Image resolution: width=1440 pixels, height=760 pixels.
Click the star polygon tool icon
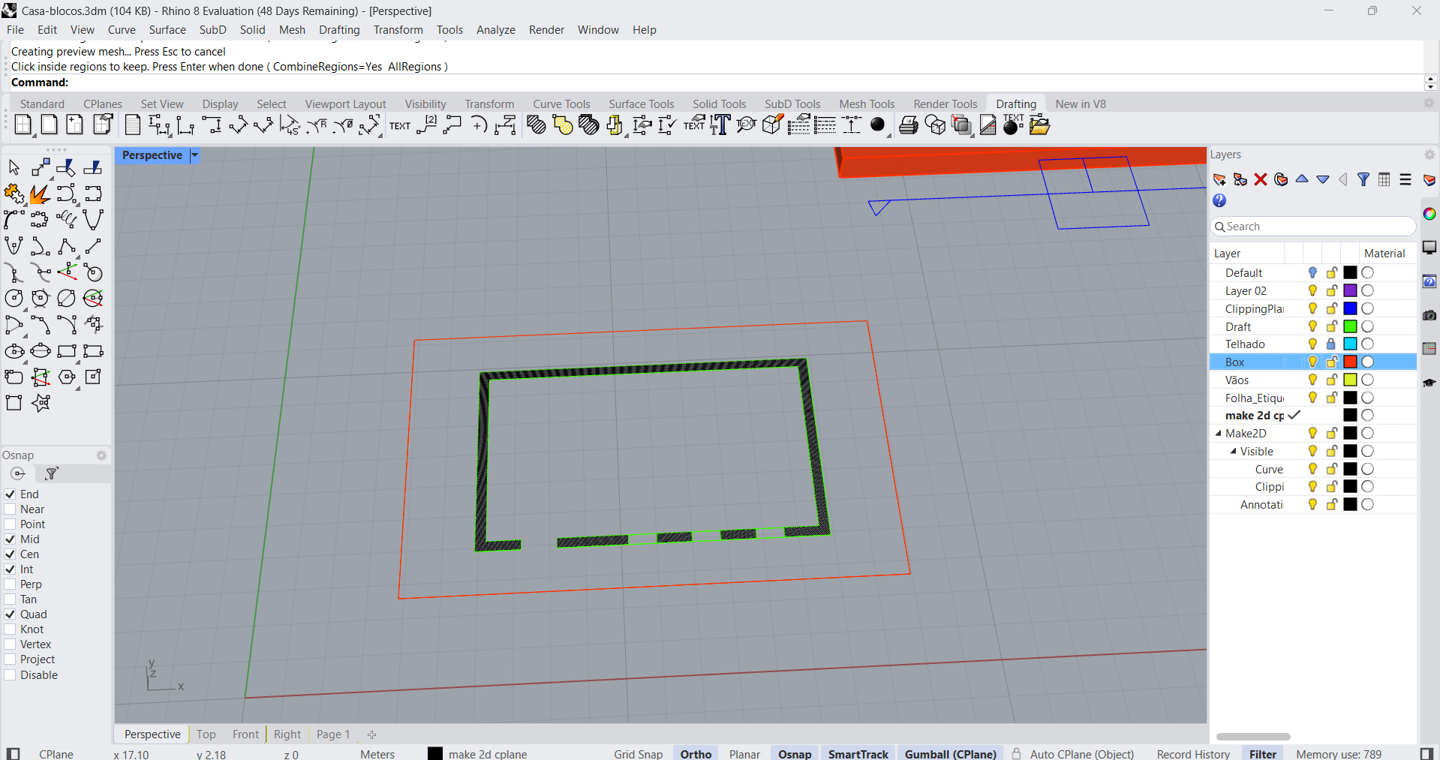(x=41, y=404)
